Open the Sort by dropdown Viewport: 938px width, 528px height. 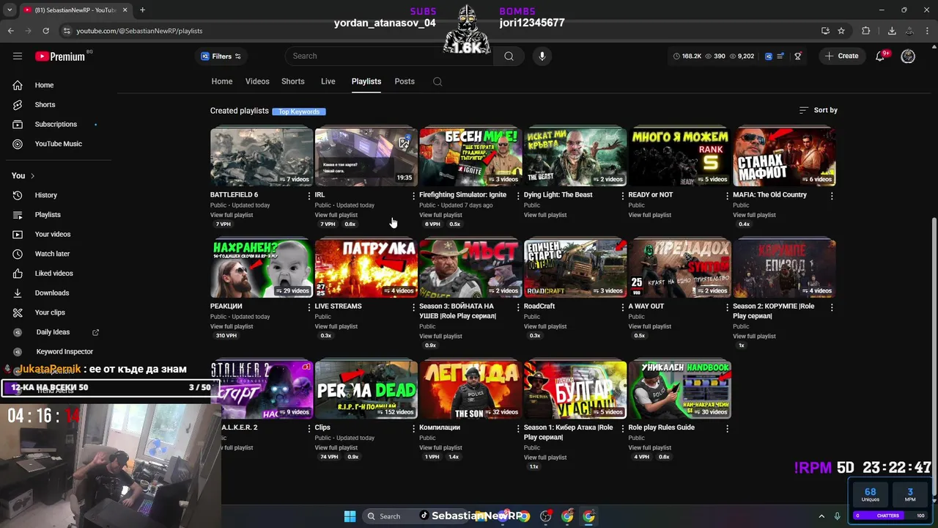818,110
